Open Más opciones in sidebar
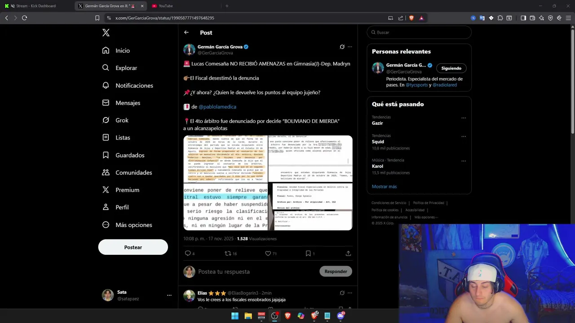The width and height of the screenshot is (575, 323). (127, 225)
